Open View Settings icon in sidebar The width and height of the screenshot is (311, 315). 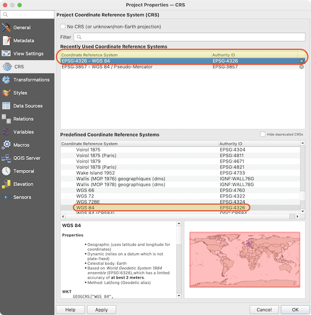pos(6,53)
